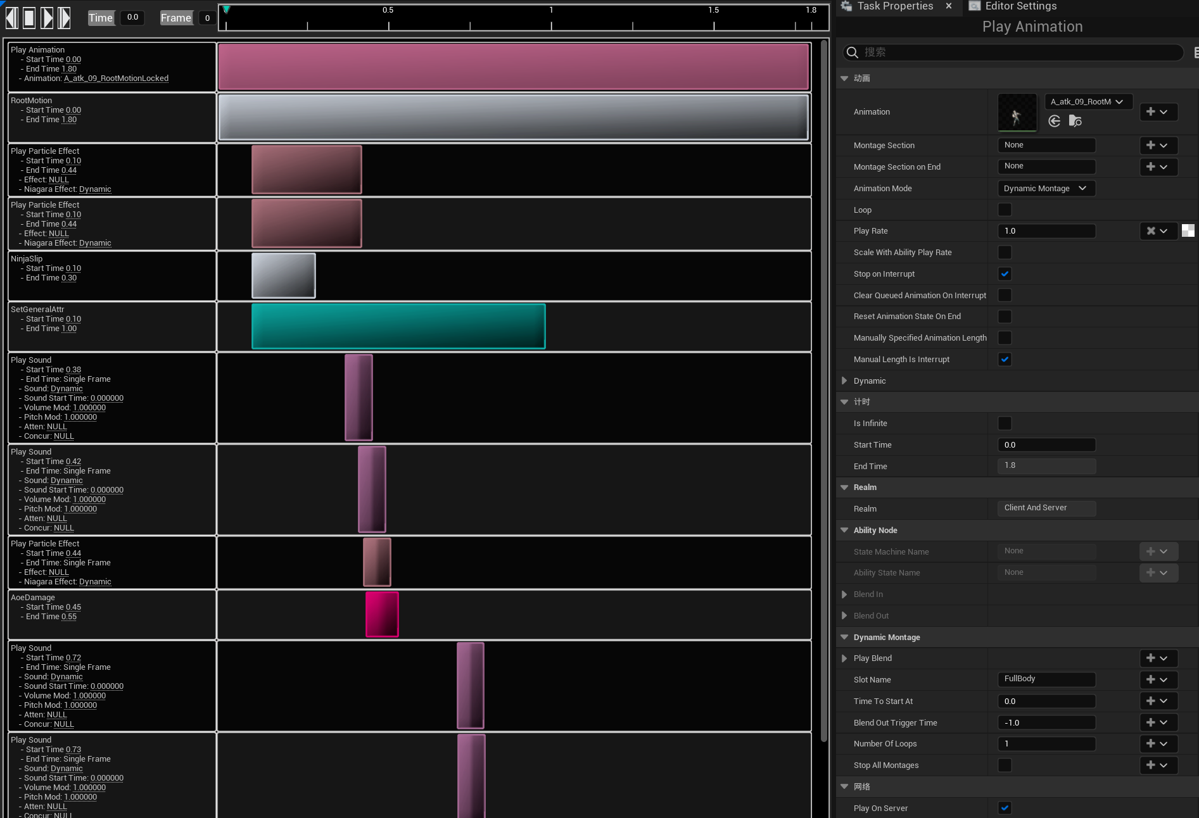This screenshot has height=818, width=1199.
Task: Enable Manually Specified Animation Length
Action: click(1005, 338)
